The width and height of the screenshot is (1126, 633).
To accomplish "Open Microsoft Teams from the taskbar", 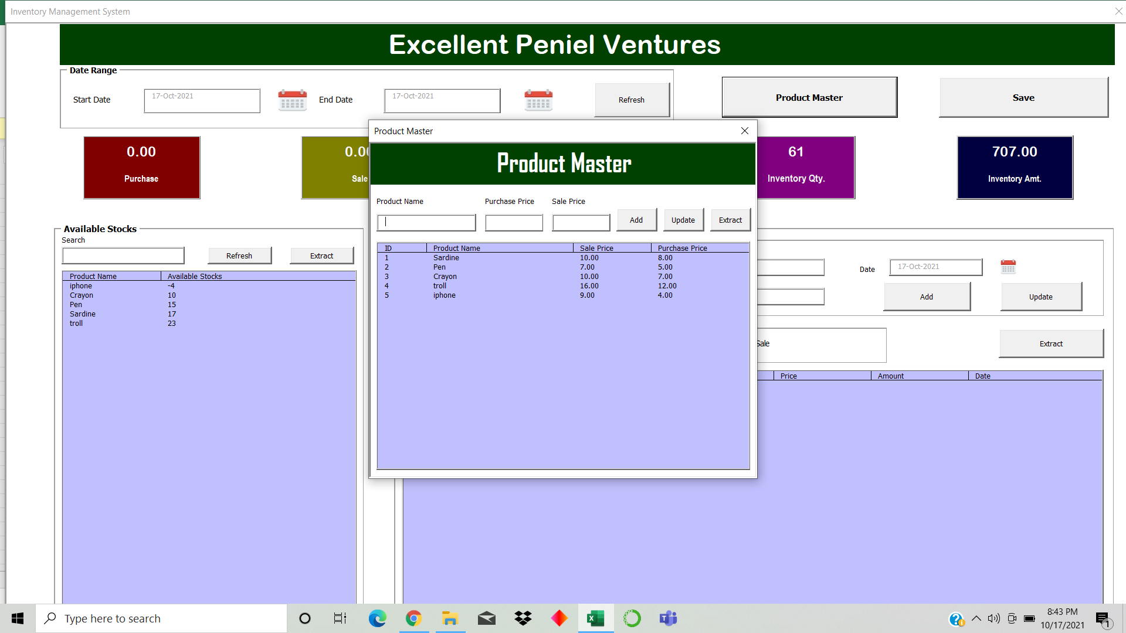I will (668, 618).
